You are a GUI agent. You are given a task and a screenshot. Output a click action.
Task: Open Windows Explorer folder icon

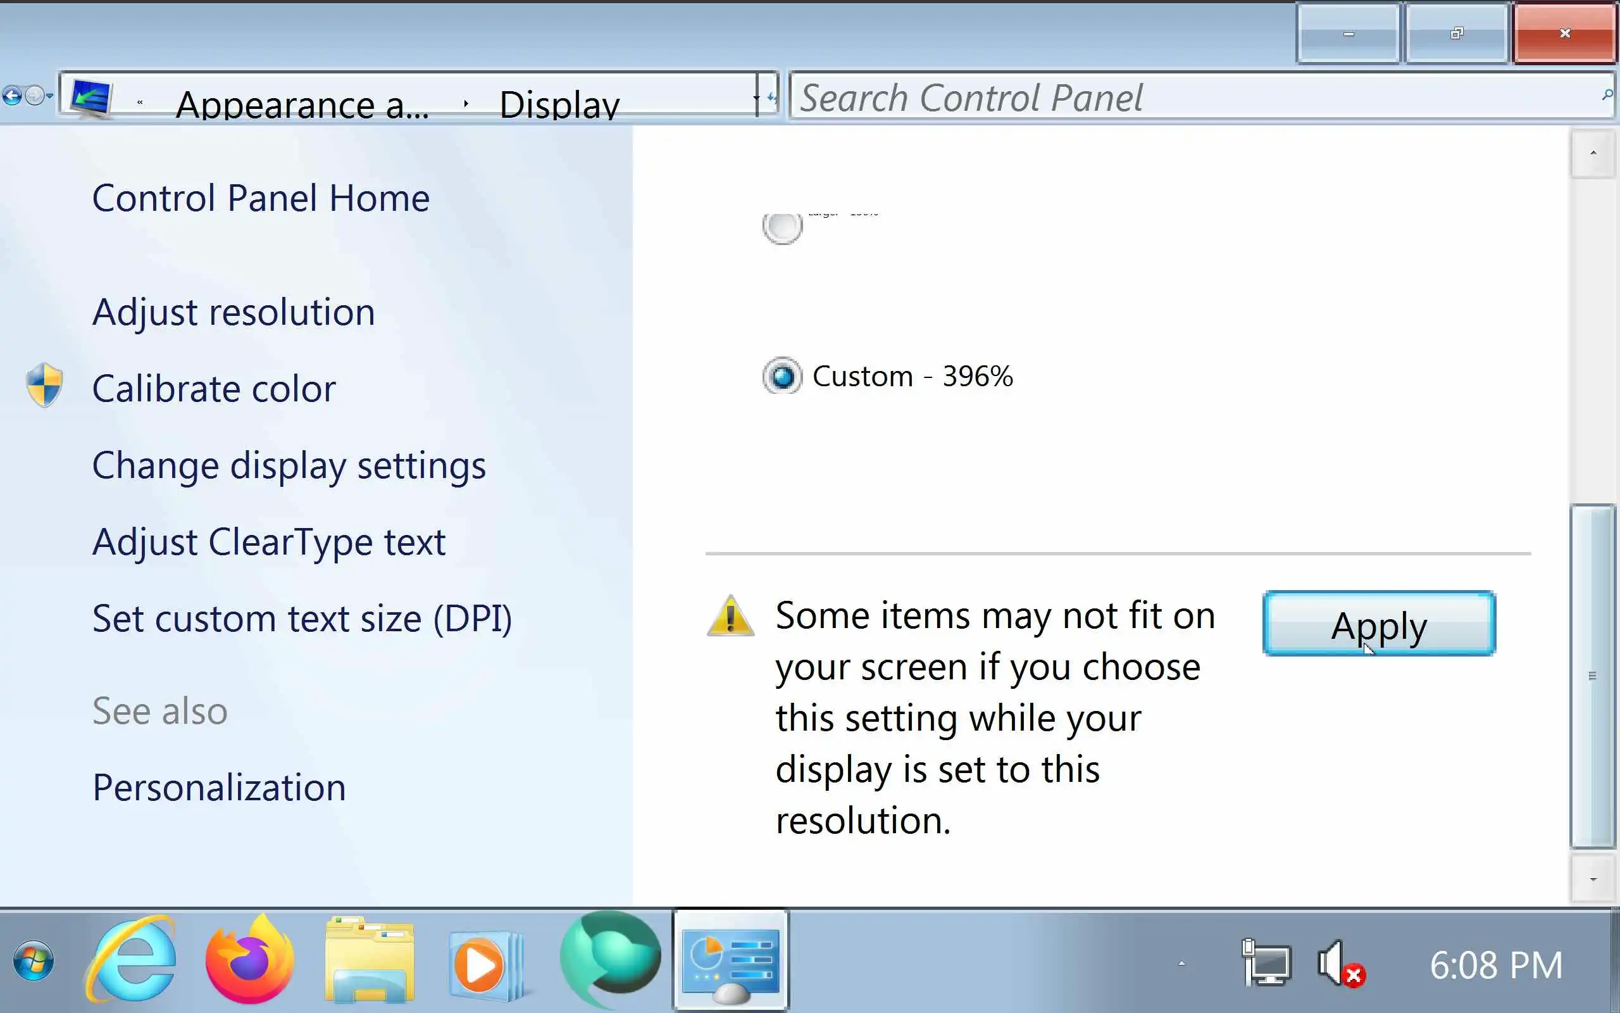point(370,959)
